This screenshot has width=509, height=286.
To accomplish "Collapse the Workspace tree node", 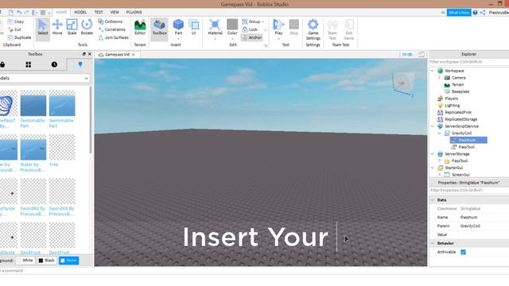I will coord(433,71).
